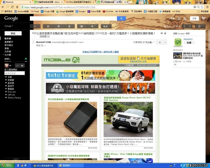This screenshot has width=210, height=168.
Task: Open chat status dropdown arrow
Action: (12, 66)
